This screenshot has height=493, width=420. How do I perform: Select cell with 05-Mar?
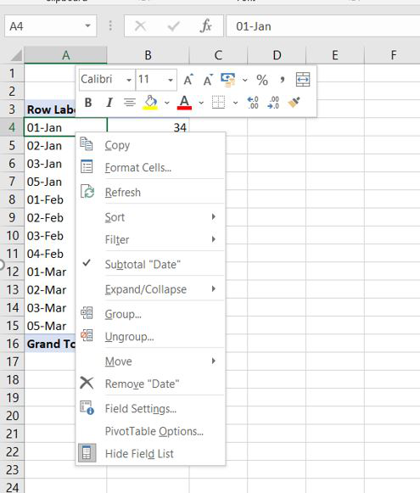50,326
